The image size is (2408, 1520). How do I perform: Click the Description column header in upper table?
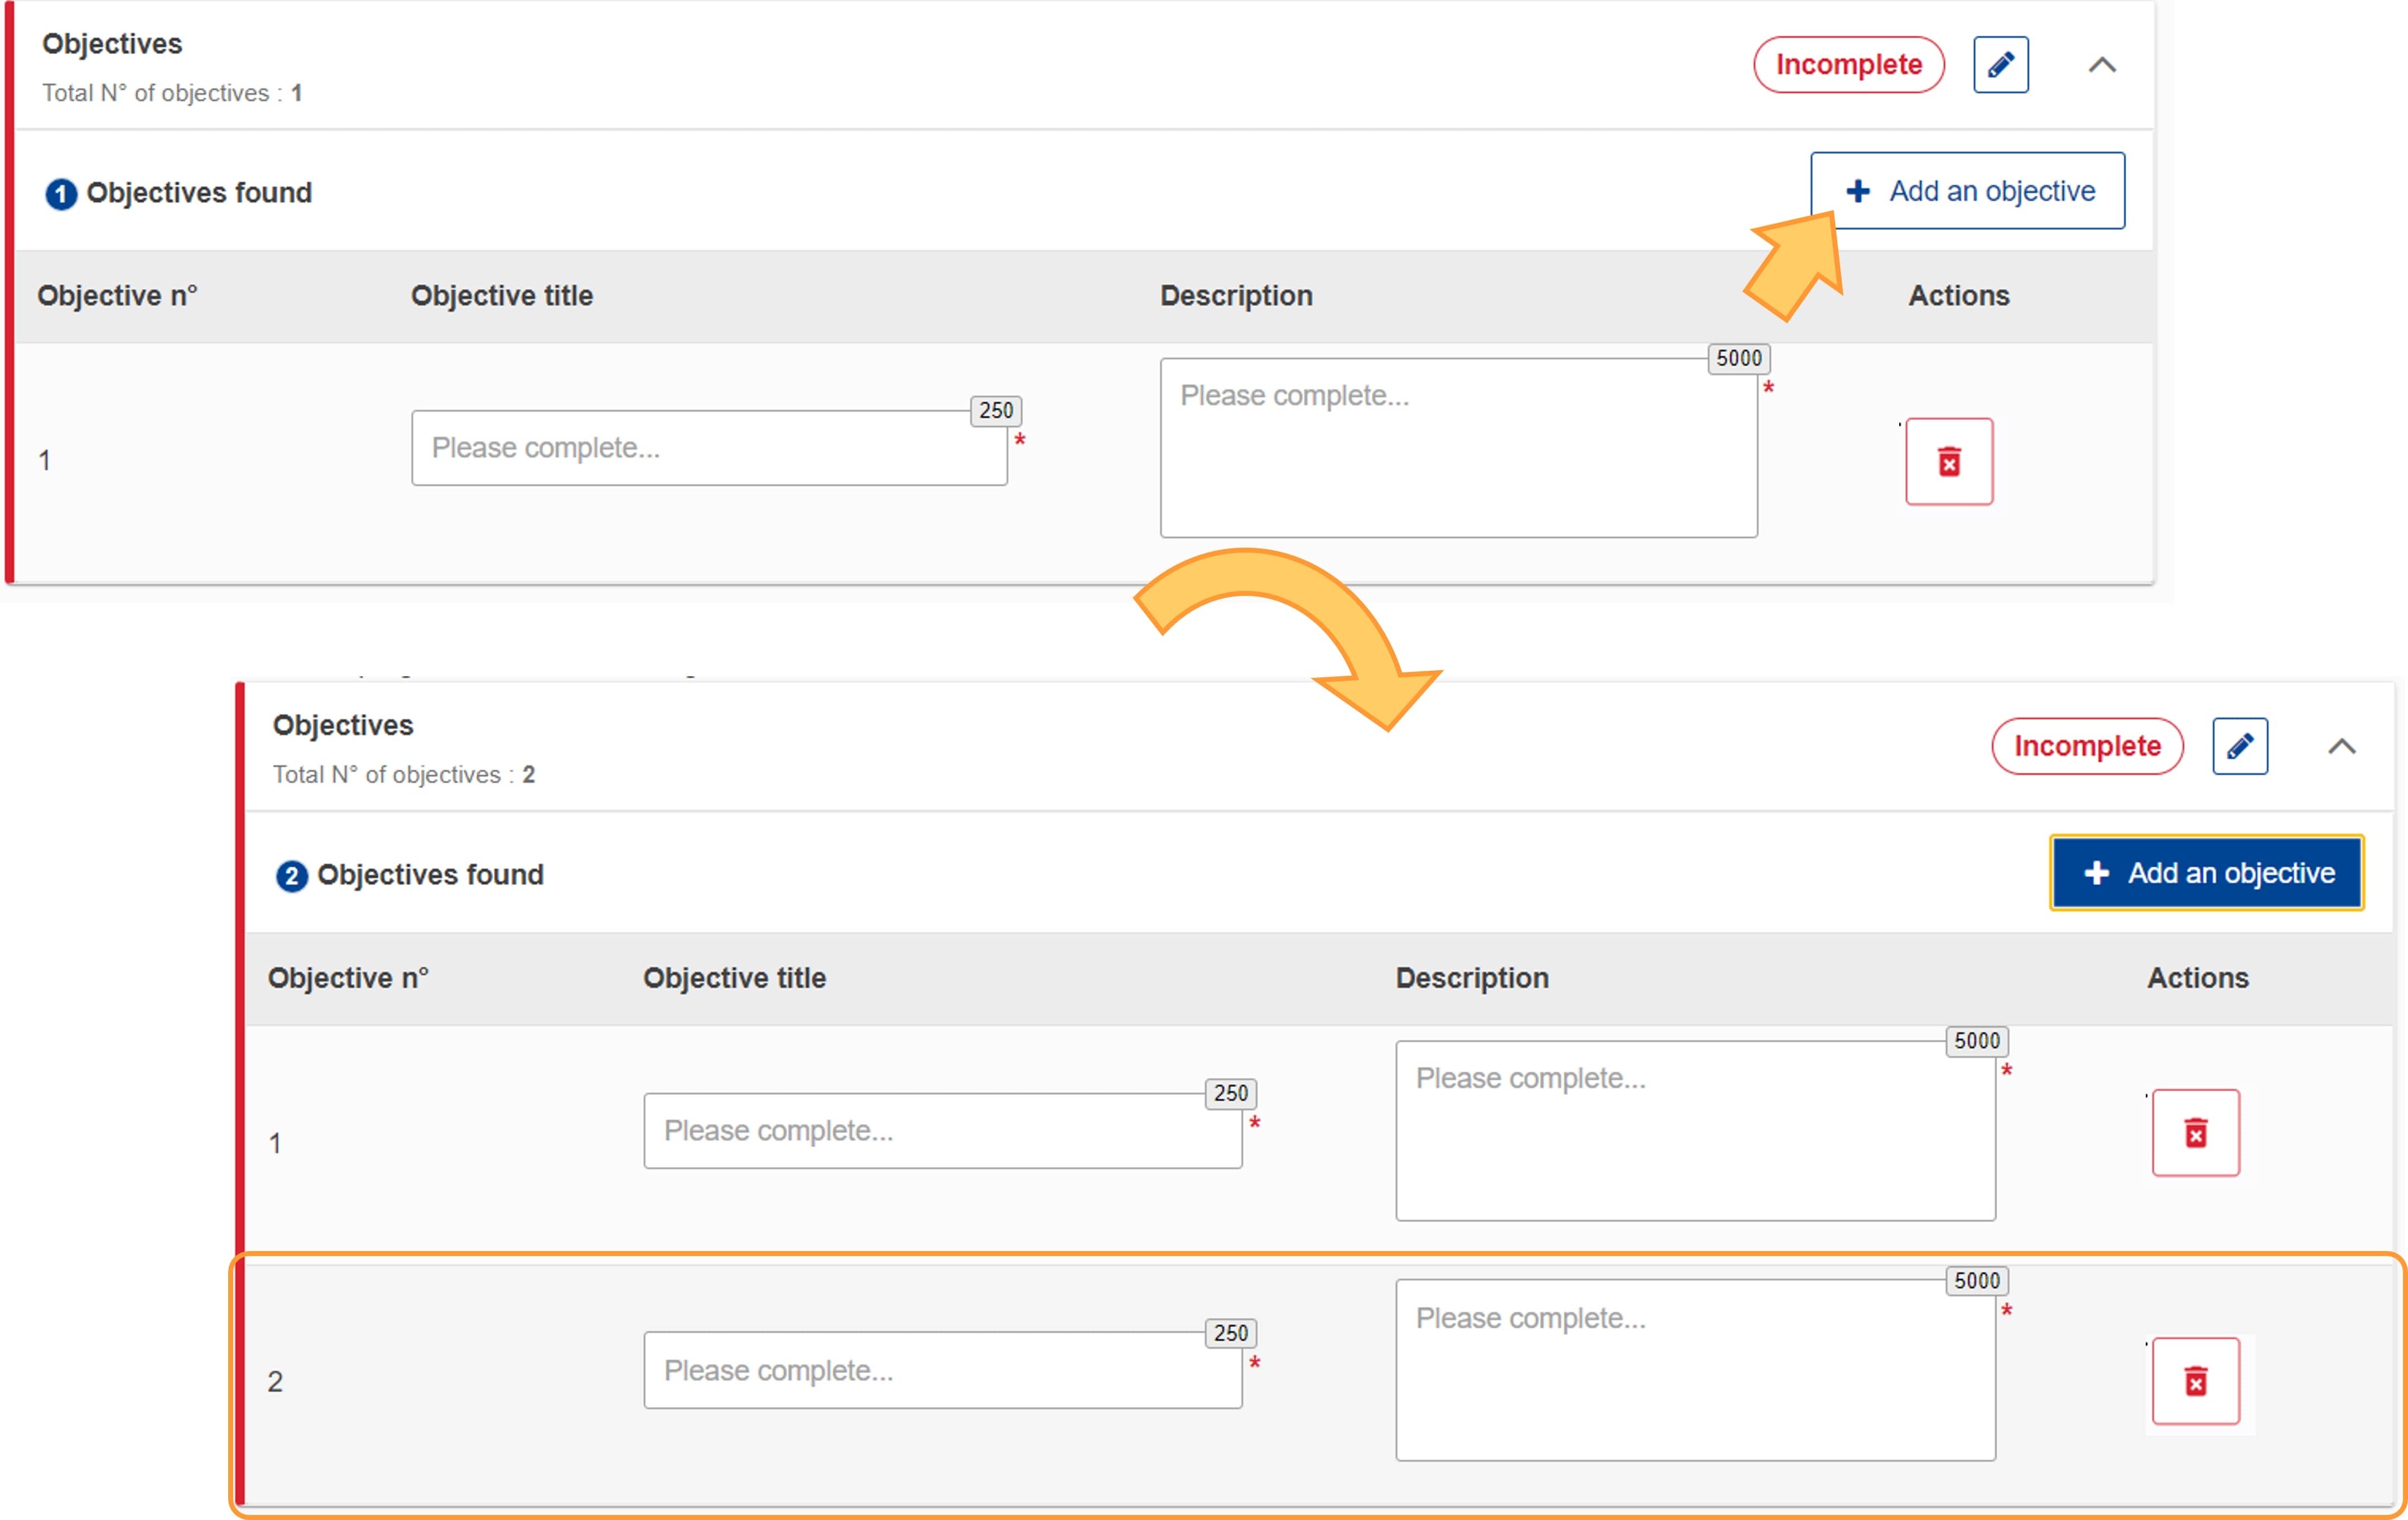point(1236,296)
